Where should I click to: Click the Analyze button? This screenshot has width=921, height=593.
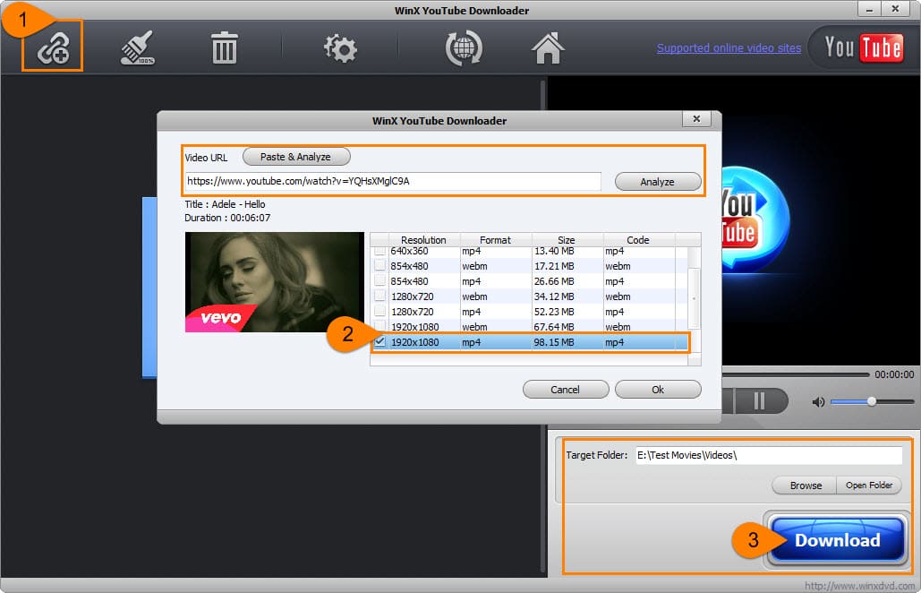pyautogui.click(x=657, y=182)
